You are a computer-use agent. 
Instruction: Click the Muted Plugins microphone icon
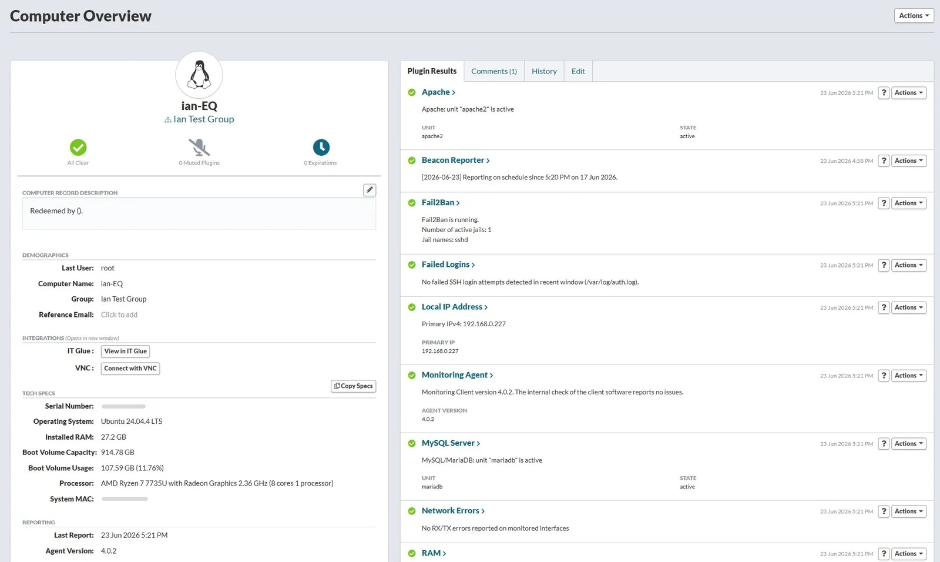click(x=199, y=147)
